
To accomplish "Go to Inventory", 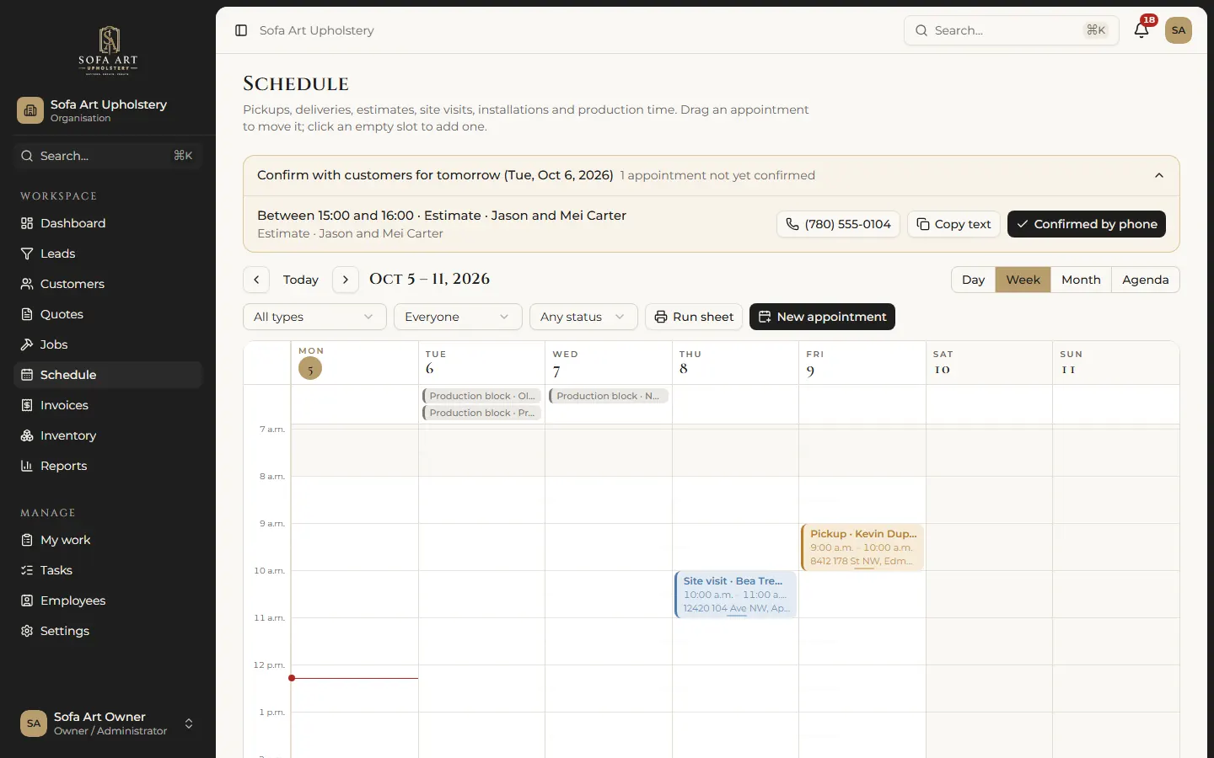I will pos(108,435).
